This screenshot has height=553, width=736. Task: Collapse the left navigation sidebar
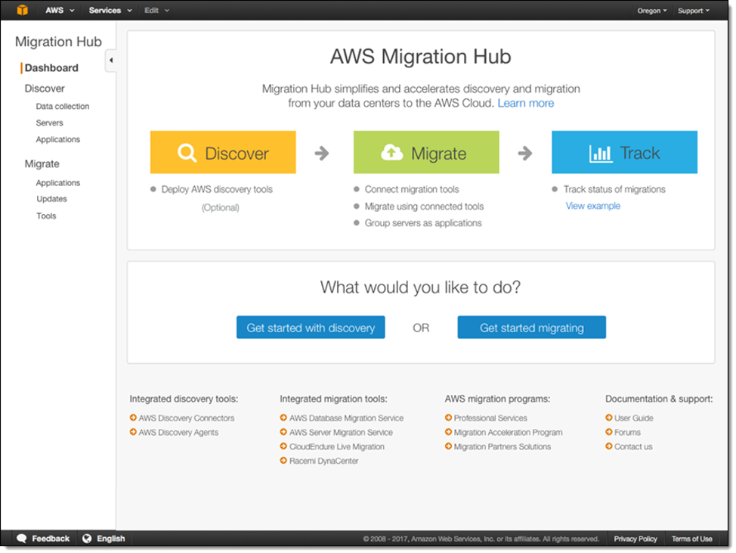coord(111,61)
